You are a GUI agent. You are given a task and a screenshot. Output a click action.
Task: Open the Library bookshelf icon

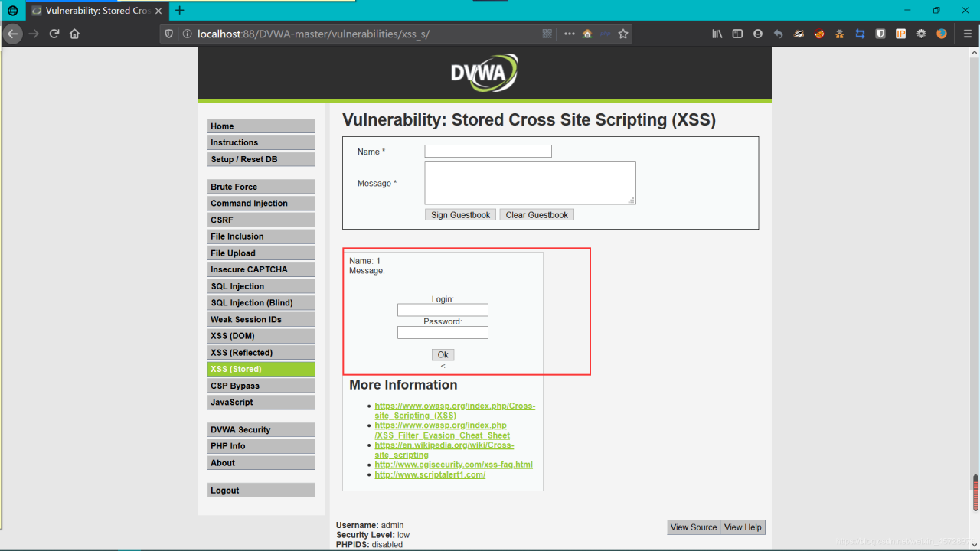(717, 34)
